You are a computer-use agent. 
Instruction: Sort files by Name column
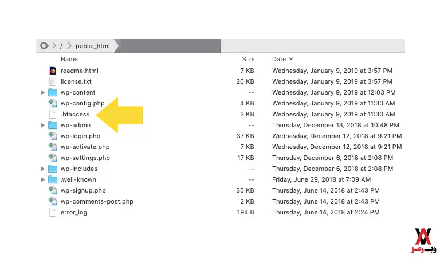click(69, 59)
